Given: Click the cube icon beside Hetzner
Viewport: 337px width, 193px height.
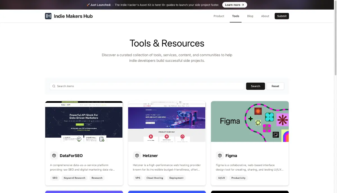Looking at the screenshot, I should (x=137, y=155).
